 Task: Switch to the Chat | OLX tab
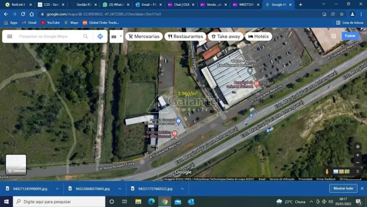[x=181, y=4]
